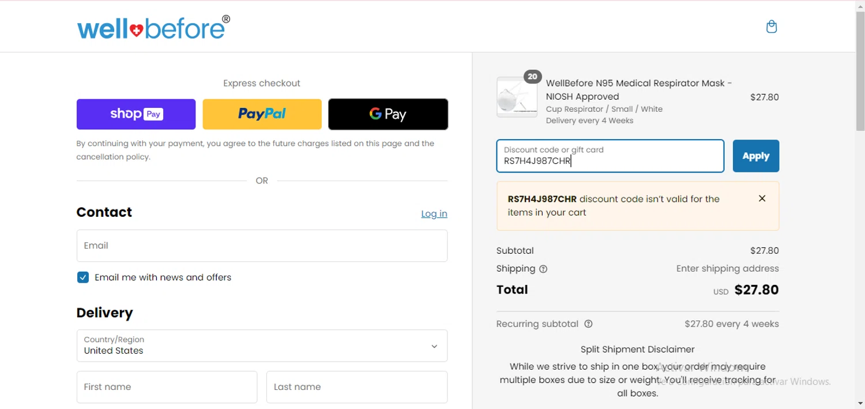Click the 'cancellation policy' text
865x409 pixels.
[112, 157]
